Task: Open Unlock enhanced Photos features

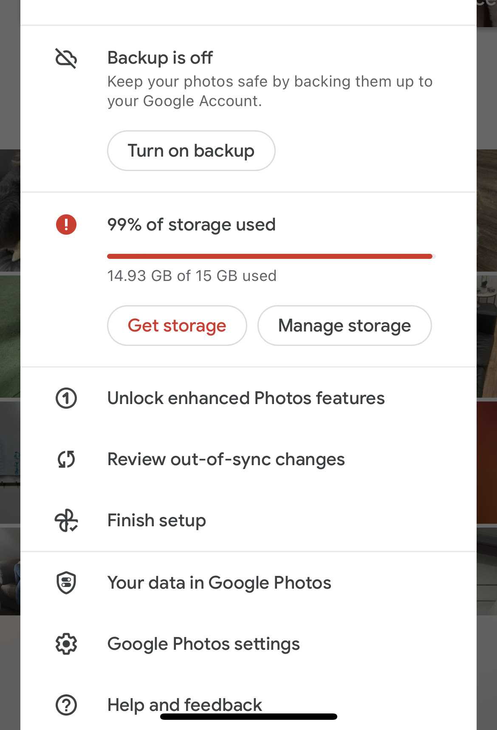Action: click(246, 398)
